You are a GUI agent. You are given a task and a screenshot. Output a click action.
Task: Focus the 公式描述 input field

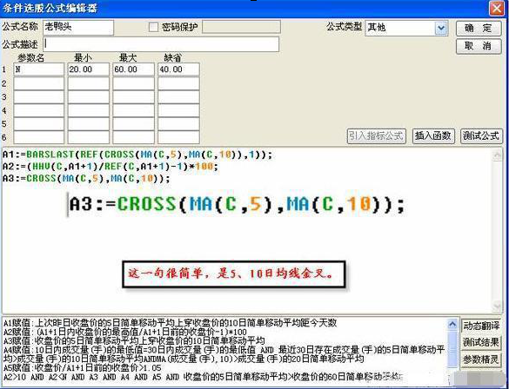pos(161,44)
